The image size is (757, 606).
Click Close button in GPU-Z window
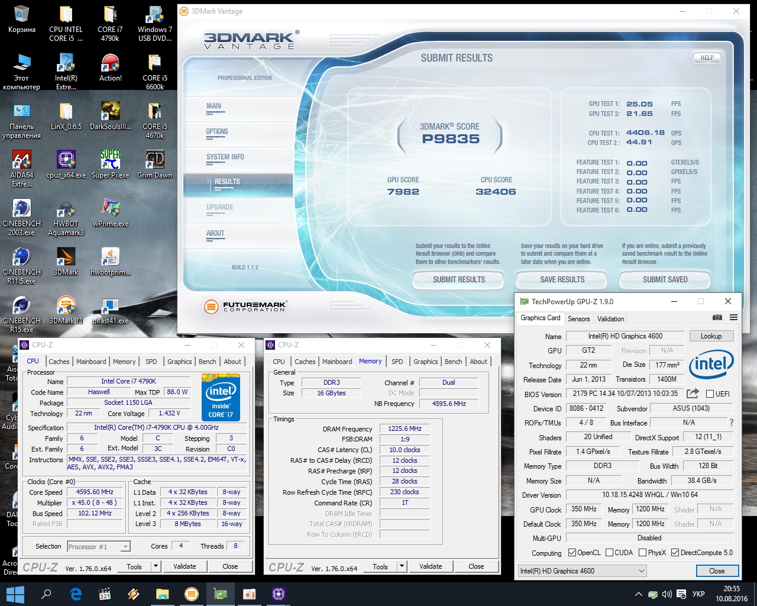pos(717,571)
